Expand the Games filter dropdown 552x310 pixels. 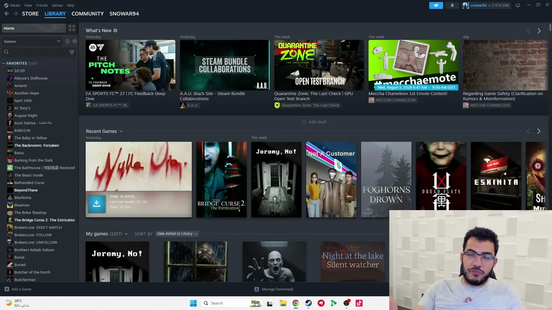point(32,41)
